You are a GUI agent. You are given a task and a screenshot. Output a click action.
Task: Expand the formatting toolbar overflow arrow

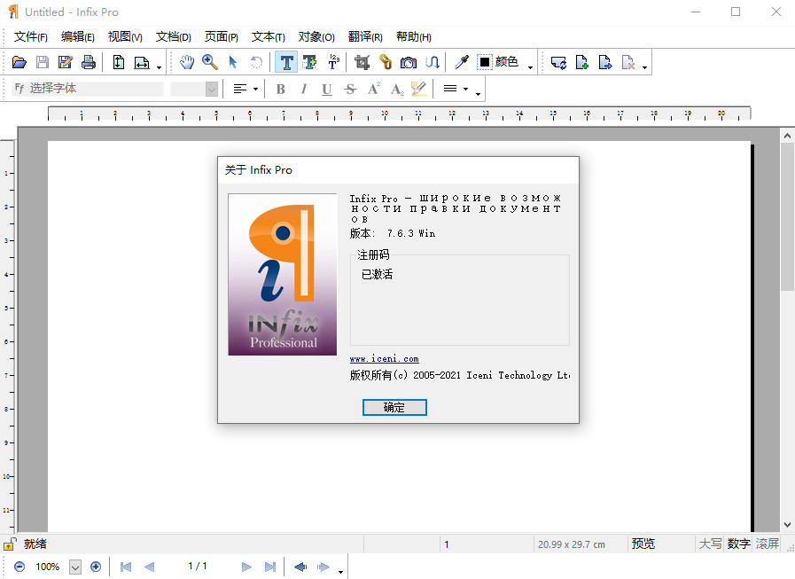point(478,93)
